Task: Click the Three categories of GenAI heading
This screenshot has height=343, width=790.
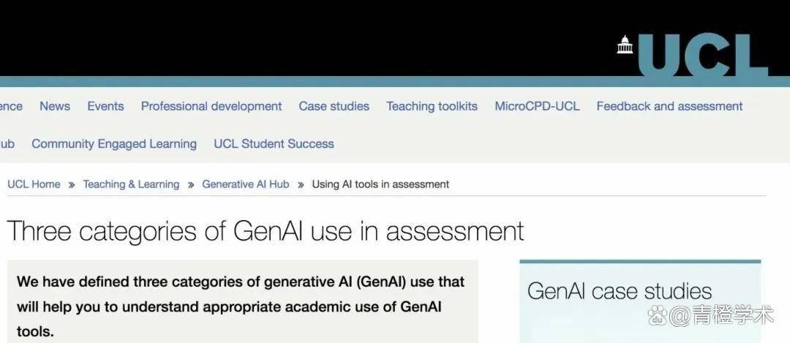Action: [266, 230]
